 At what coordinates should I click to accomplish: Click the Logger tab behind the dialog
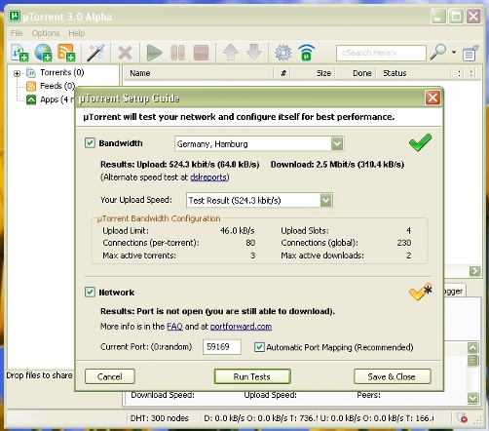455,292
